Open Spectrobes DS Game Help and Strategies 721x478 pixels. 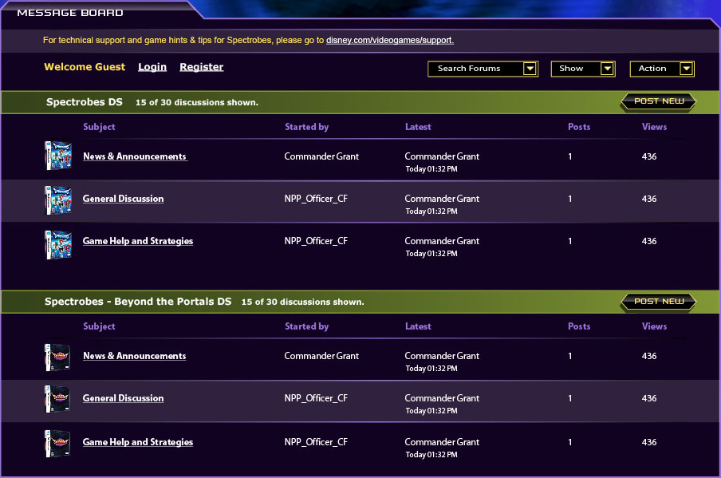coord(138,241)
